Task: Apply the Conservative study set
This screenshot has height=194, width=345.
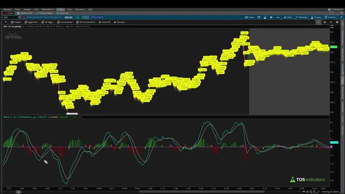Action: 65,22
